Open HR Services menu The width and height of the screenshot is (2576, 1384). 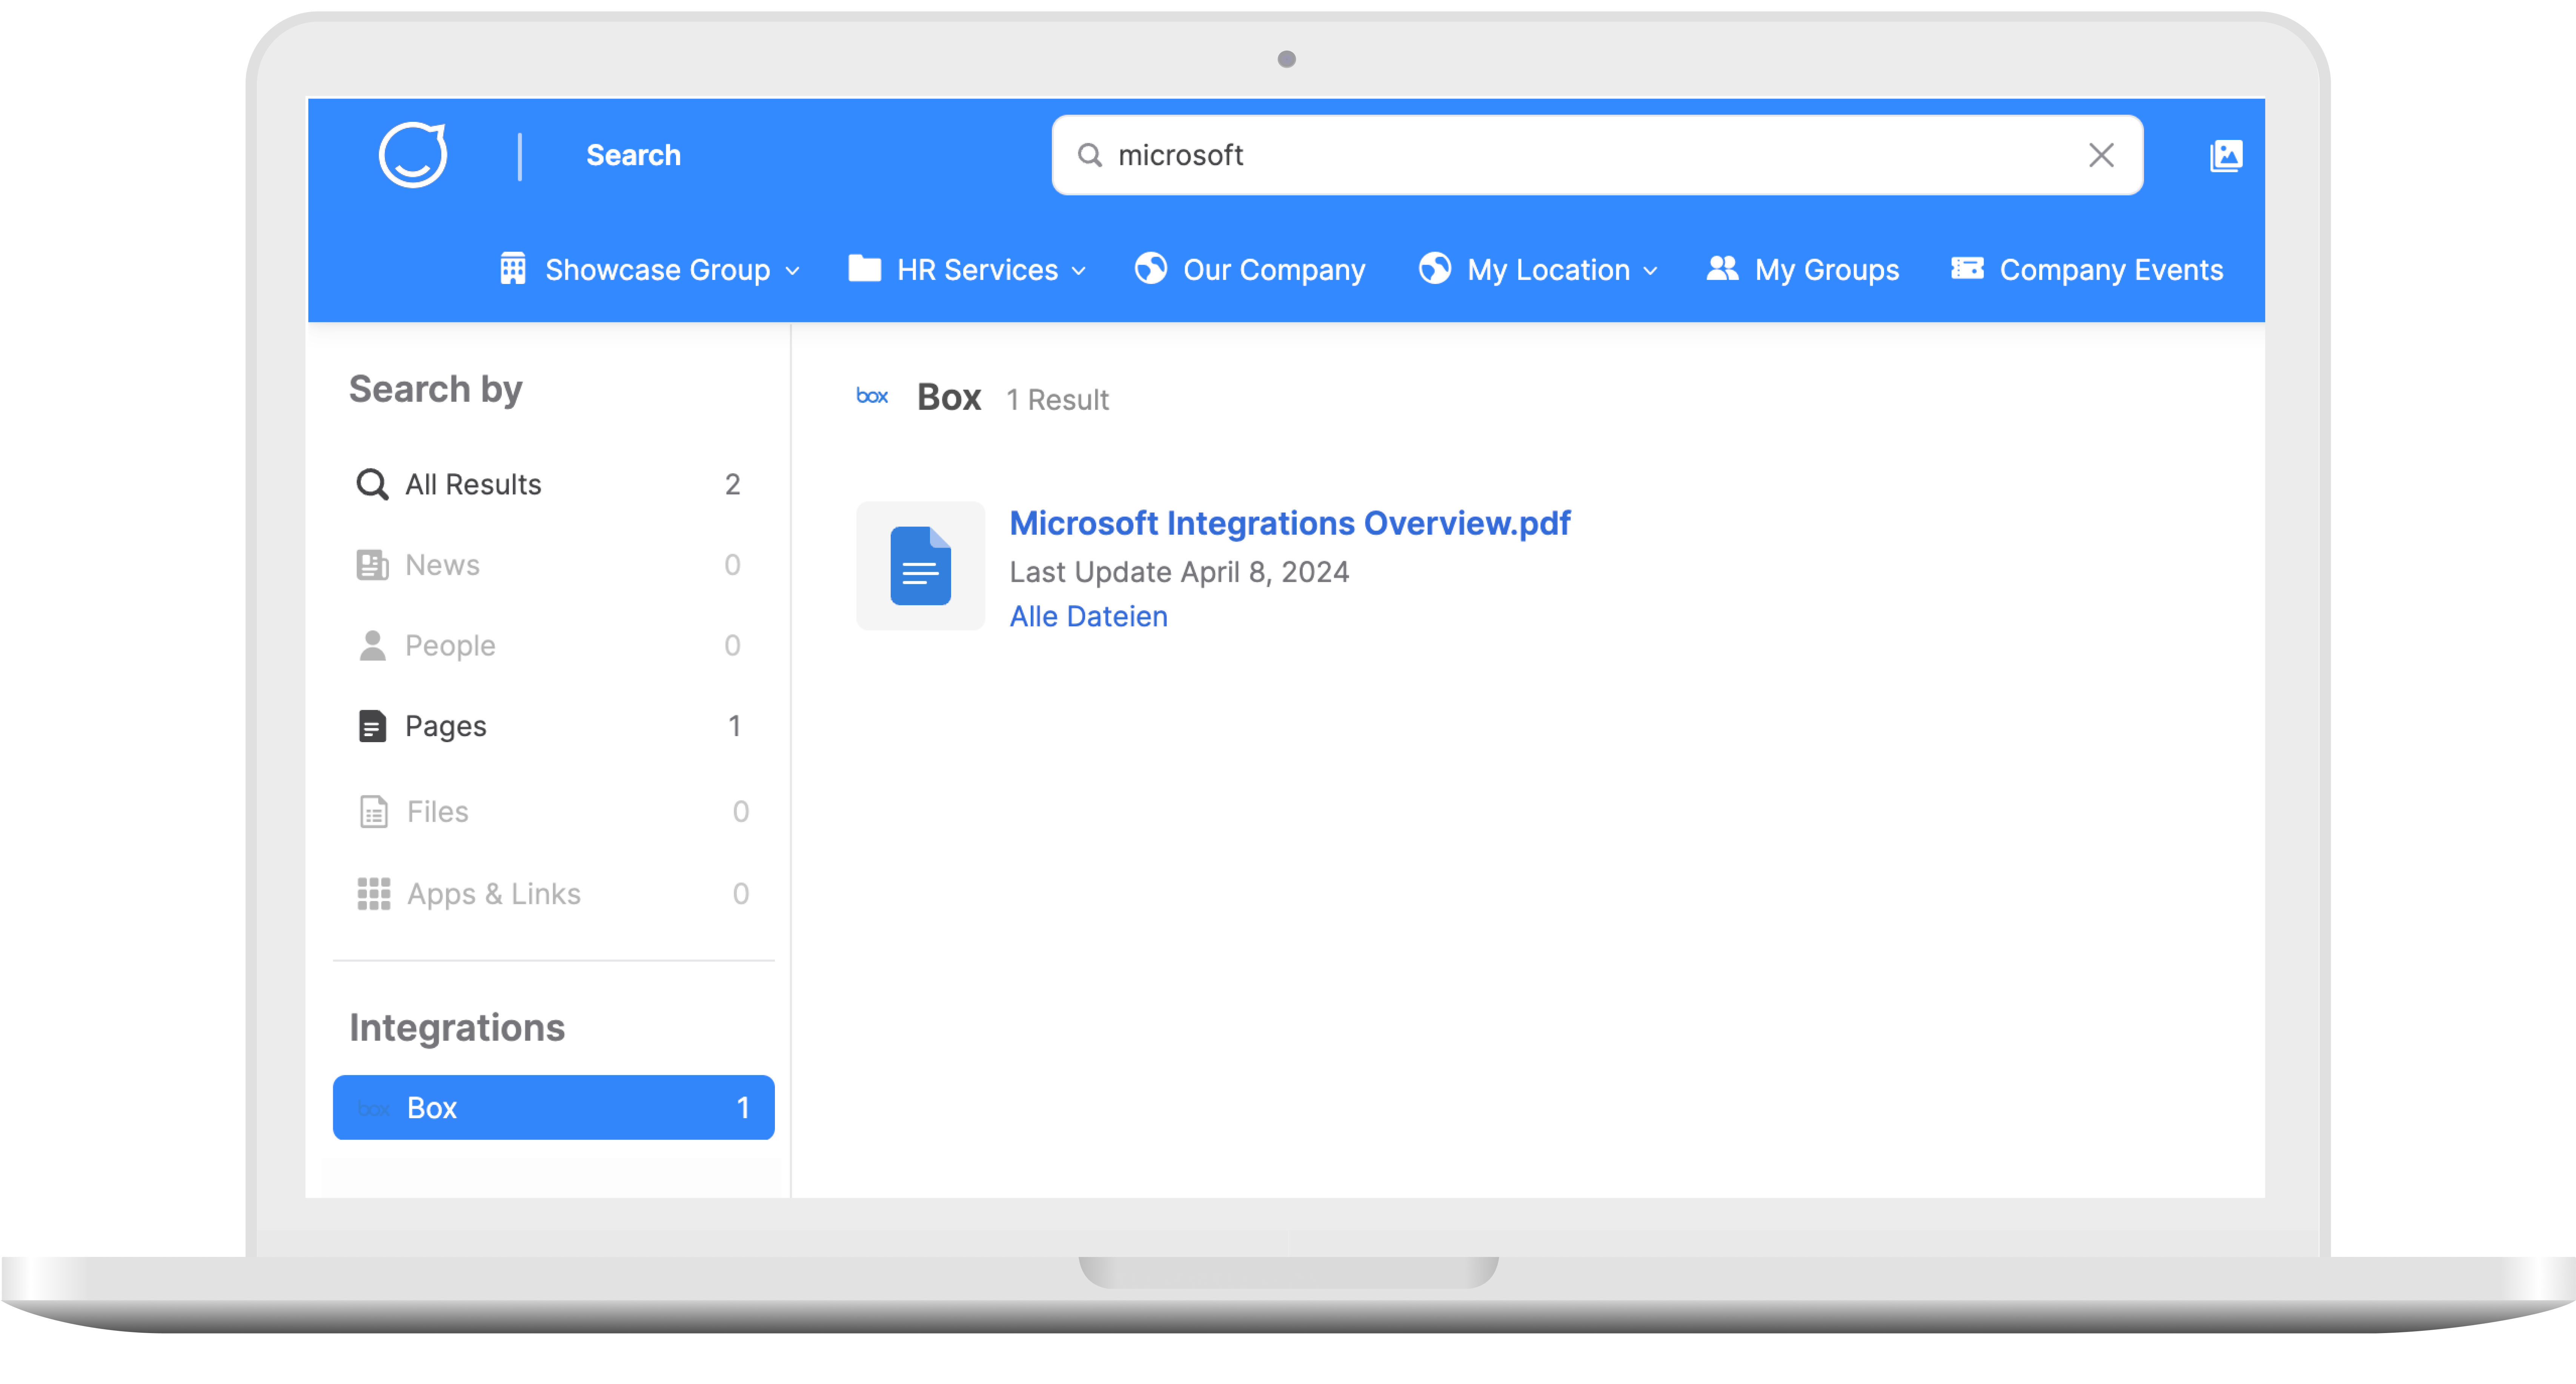pyautogui.click(x=967, y=270)
